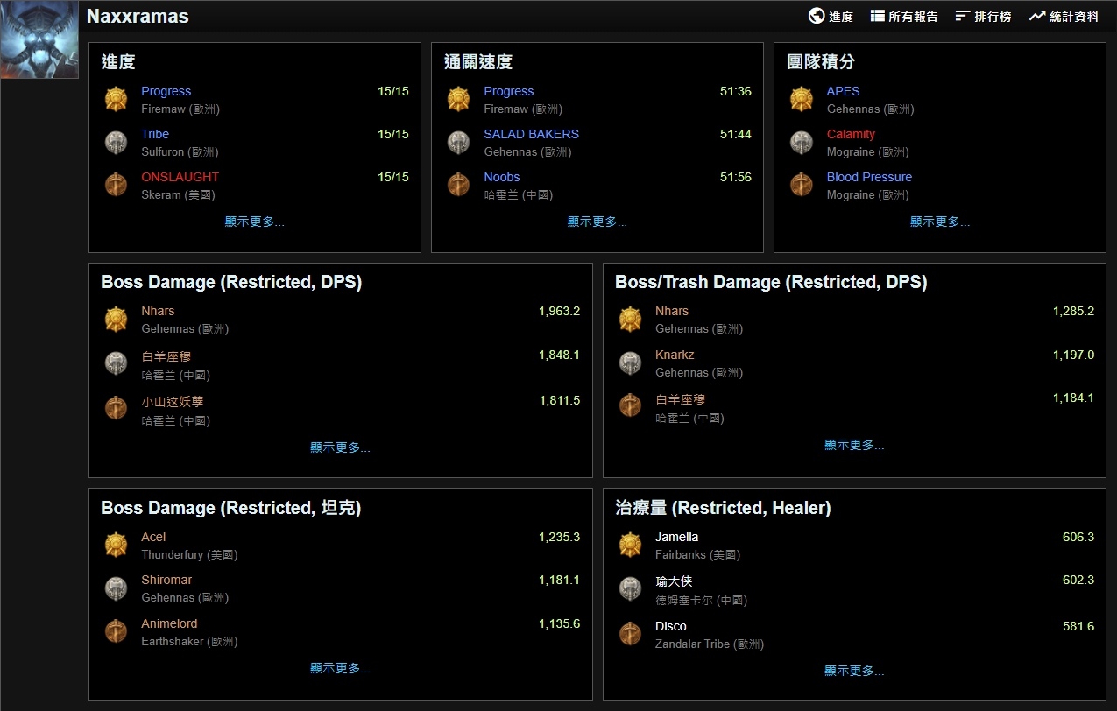Click the bronze medal beside 小山这妖孽
Image resolution: width=1117 pixels, height=711 pixels.
(x=116, y=408)
